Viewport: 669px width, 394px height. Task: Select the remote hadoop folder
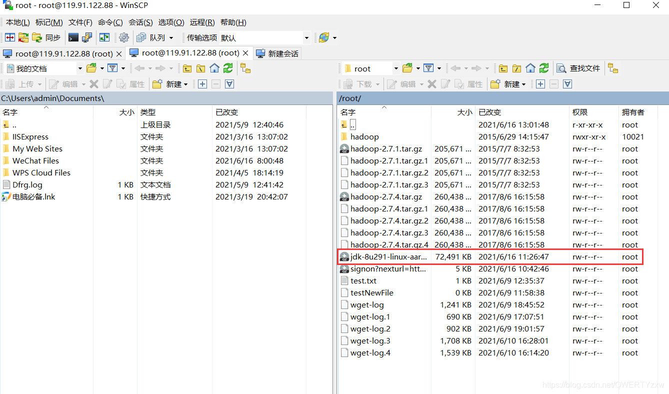point(364,137)
